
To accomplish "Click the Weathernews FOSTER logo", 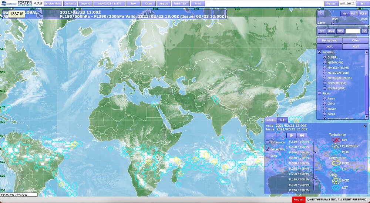I will tap(17, 3).
